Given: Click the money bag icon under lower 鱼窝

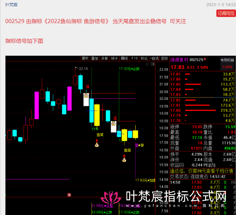Looking at the screenshot, I should [124, 159].
